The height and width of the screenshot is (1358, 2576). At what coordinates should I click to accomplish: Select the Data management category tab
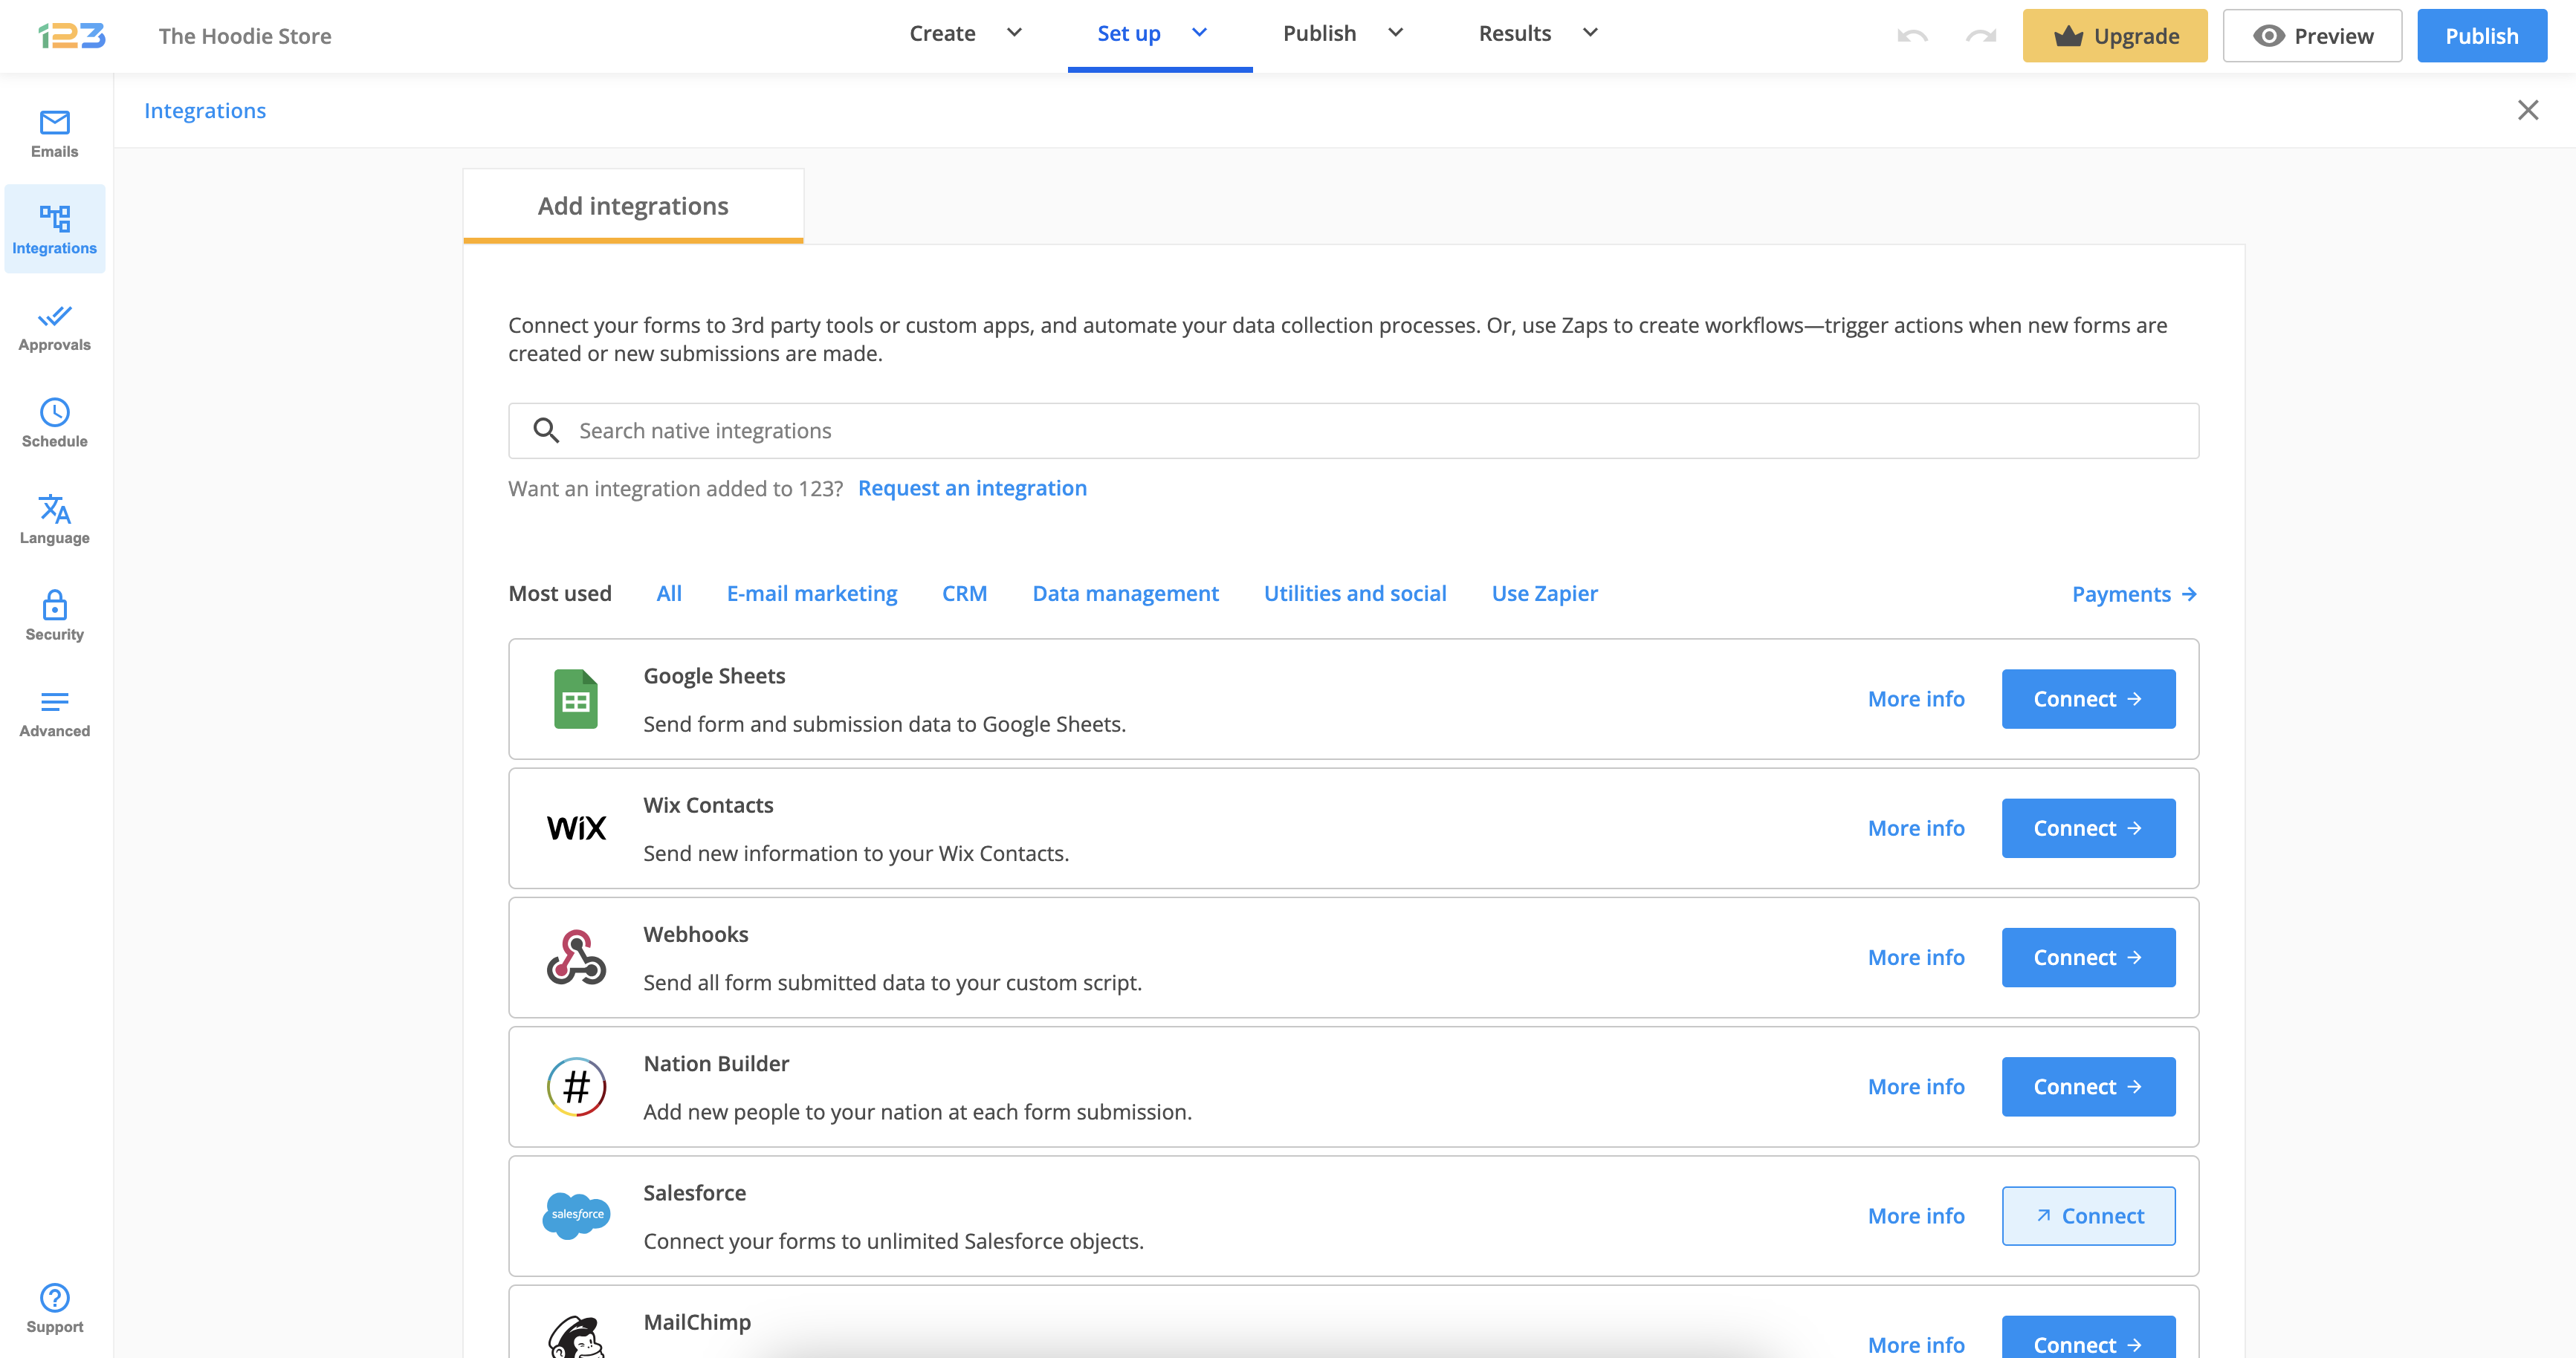pos(1125,594)
